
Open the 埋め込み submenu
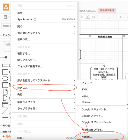pyautogui.click(x=44, y=88)
